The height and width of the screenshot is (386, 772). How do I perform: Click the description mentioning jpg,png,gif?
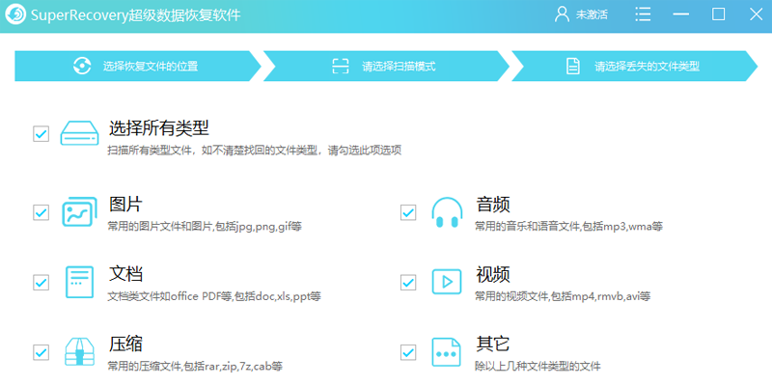205,227
